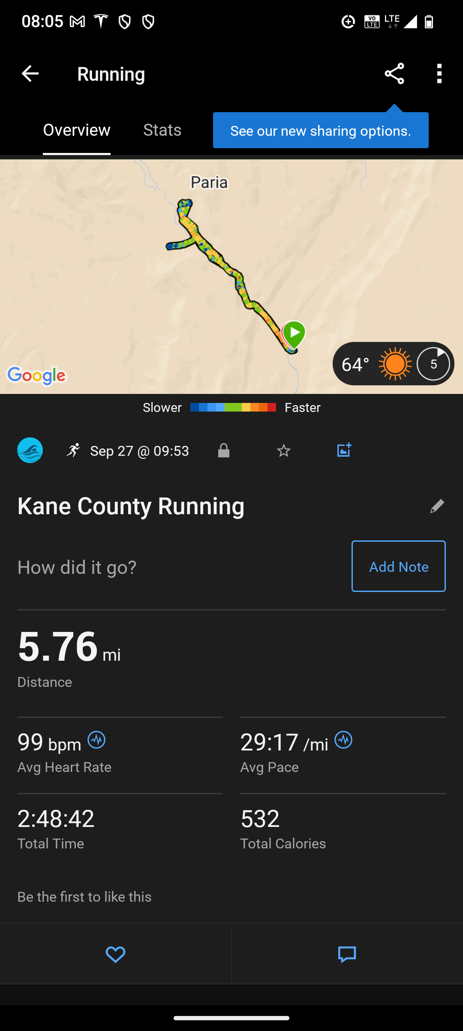Viewport: 463px width, 1031px height.
Task: Open the 64° weather widget
Action: pyautogui.click(x=393, y=364)
